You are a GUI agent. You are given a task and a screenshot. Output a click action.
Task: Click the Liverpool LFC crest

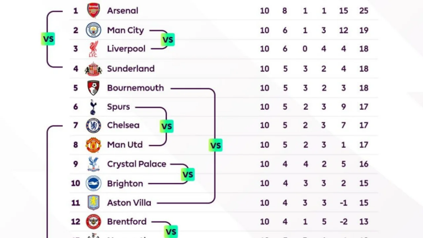click(x=93, y=49)
